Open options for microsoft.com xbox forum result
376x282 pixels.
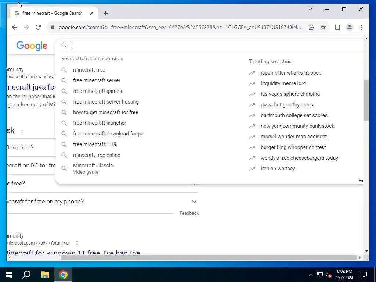77,243
